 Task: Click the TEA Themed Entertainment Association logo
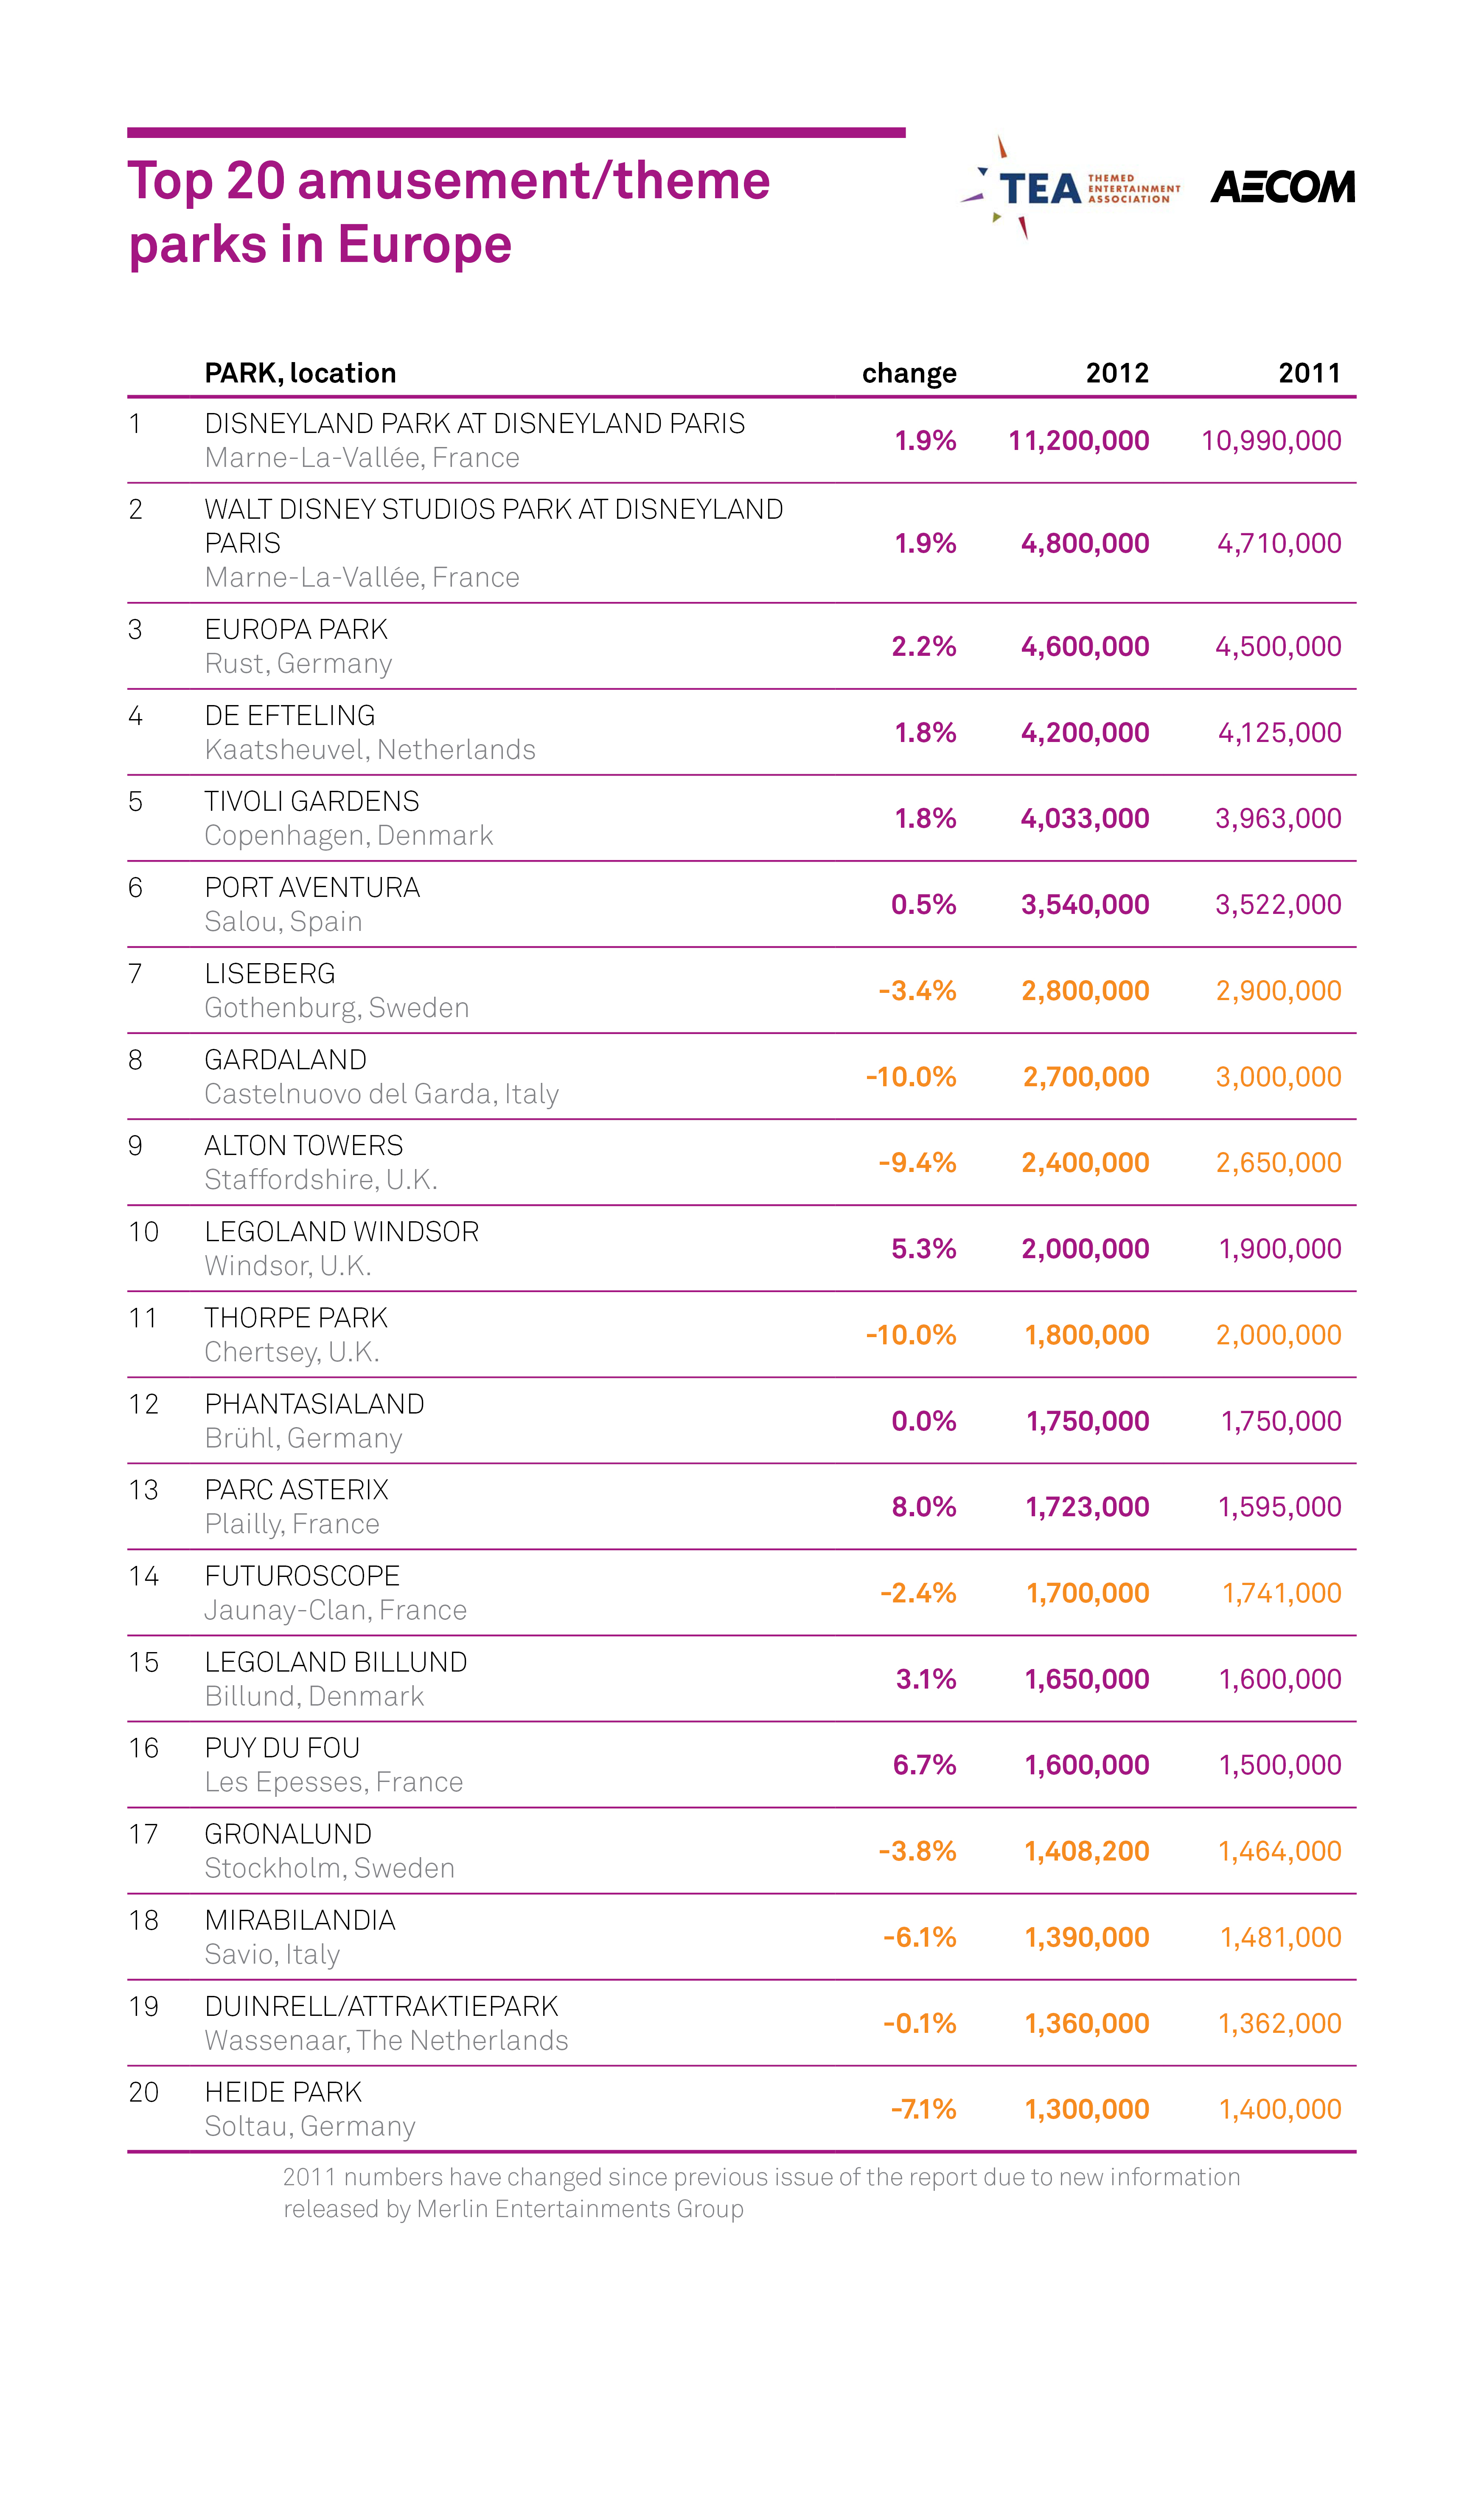coord(1069,188)
